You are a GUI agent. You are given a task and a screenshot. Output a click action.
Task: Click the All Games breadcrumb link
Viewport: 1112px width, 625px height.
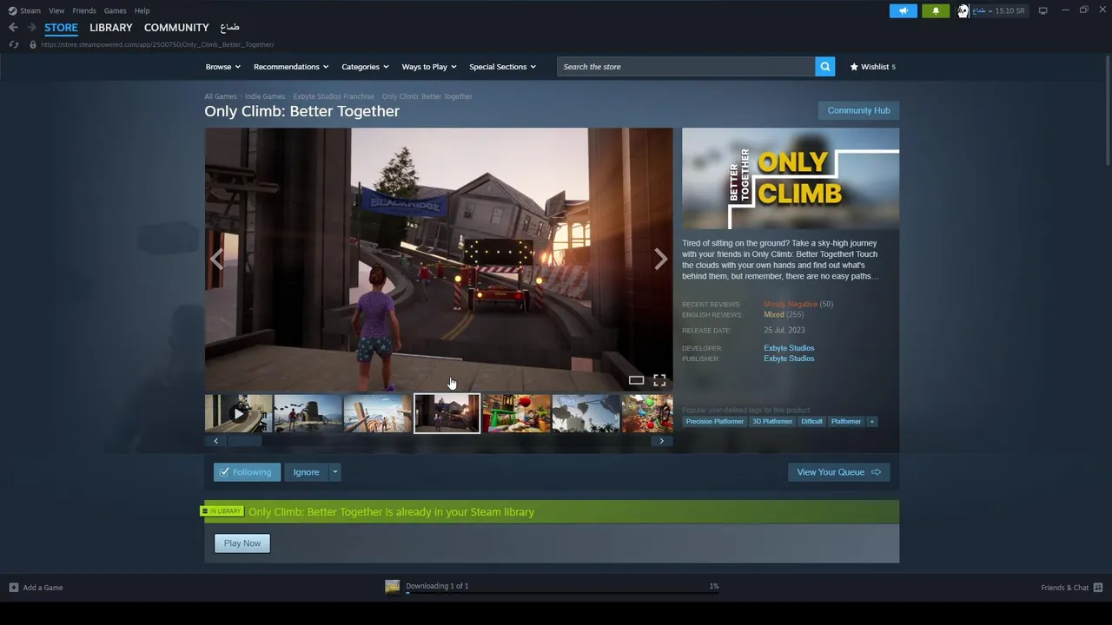pos(221,96)
